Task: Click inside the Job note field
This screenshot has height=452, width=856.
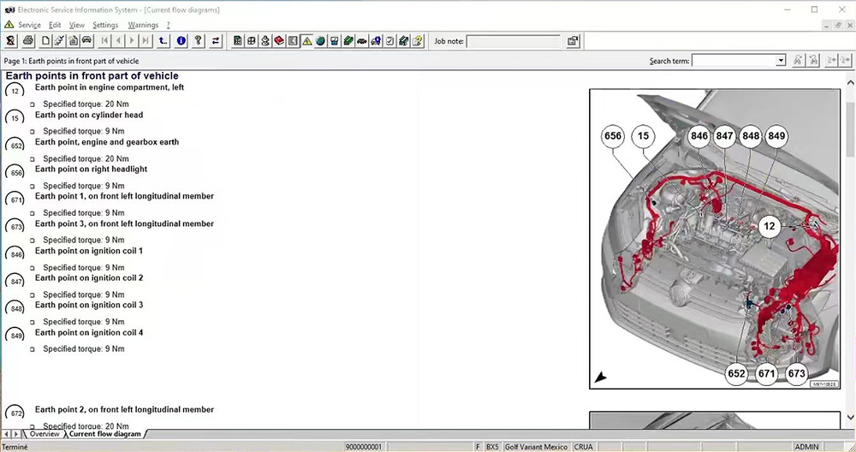Action: 513,41
